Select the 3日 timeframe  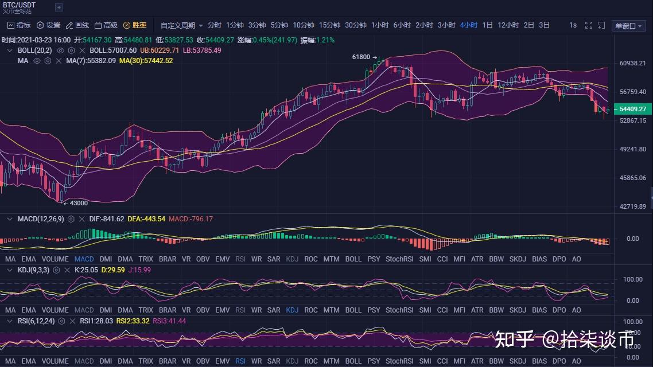(544, 25)
